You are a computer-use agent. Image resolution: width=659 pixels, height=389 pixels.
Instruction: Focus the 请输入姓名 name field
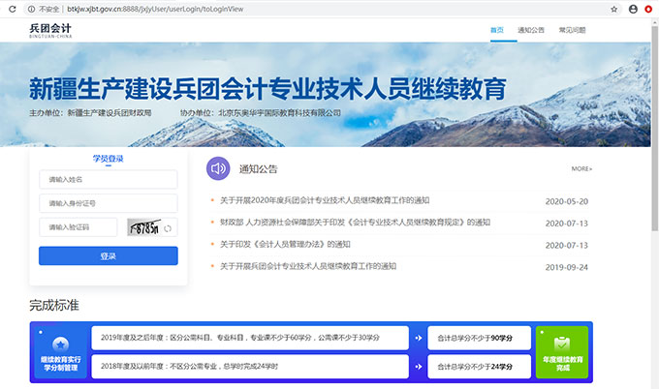click(108, 180)
